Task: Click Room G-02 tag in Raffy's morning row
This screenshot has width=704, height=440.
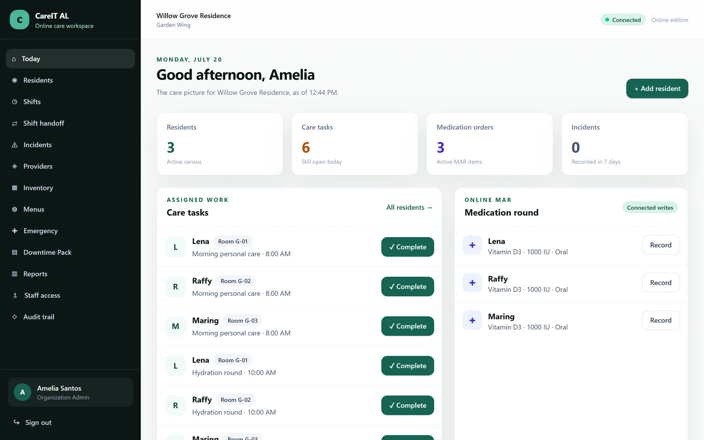Action: (x=235, y=281)
